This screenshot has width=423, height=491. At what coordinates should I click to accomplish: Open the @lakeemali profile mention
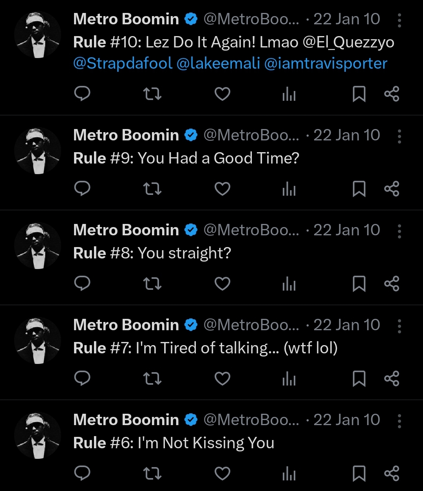[218, 64]
